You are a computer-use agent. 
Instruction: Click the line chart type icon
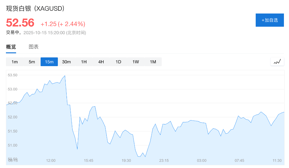277,62
